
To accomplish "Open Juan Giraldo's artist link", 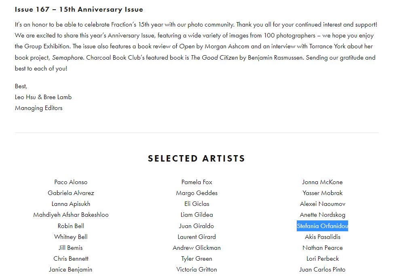I will [196, 226].
